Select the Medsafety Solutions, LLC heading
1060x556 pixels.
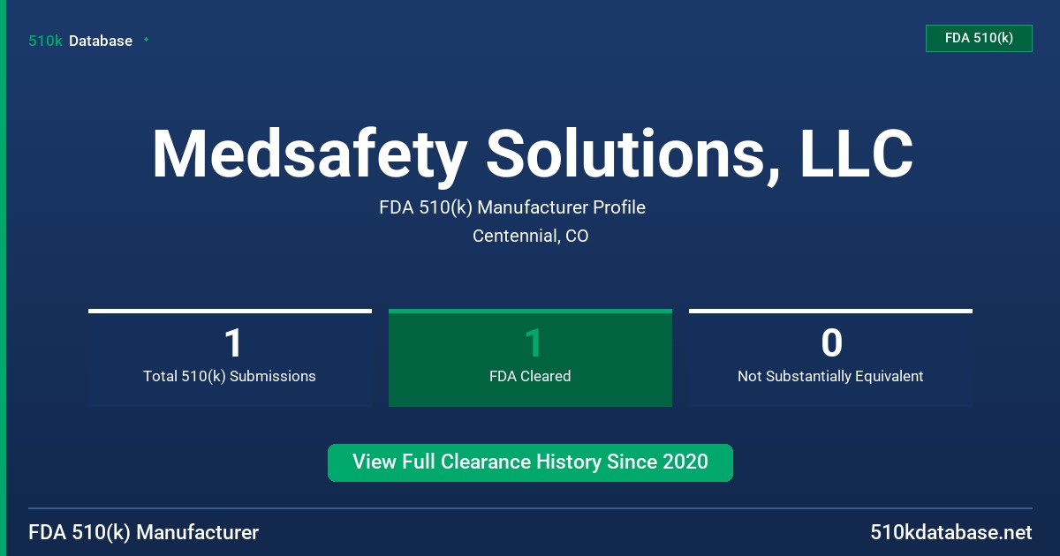pos(532,154)
